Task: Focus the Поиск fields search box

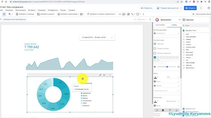Action: coord(196,26)
